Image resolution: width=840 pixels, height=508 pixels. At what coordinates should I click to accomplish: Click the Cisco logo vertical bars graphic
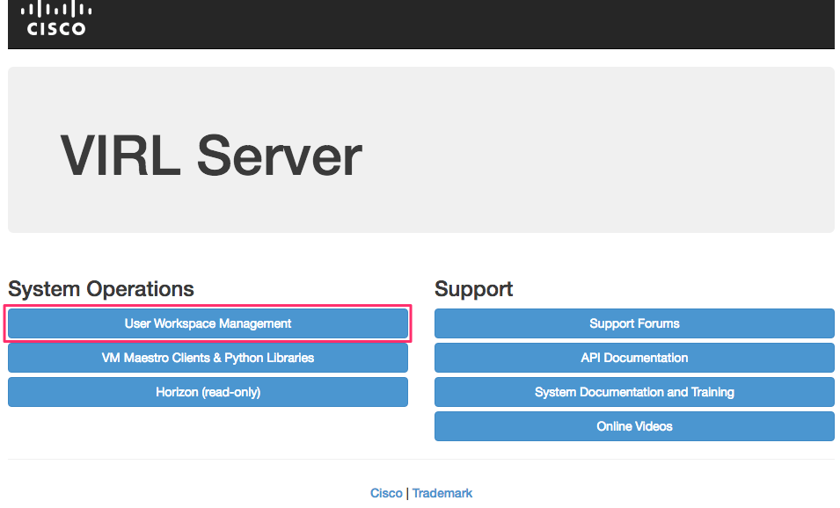56,9
